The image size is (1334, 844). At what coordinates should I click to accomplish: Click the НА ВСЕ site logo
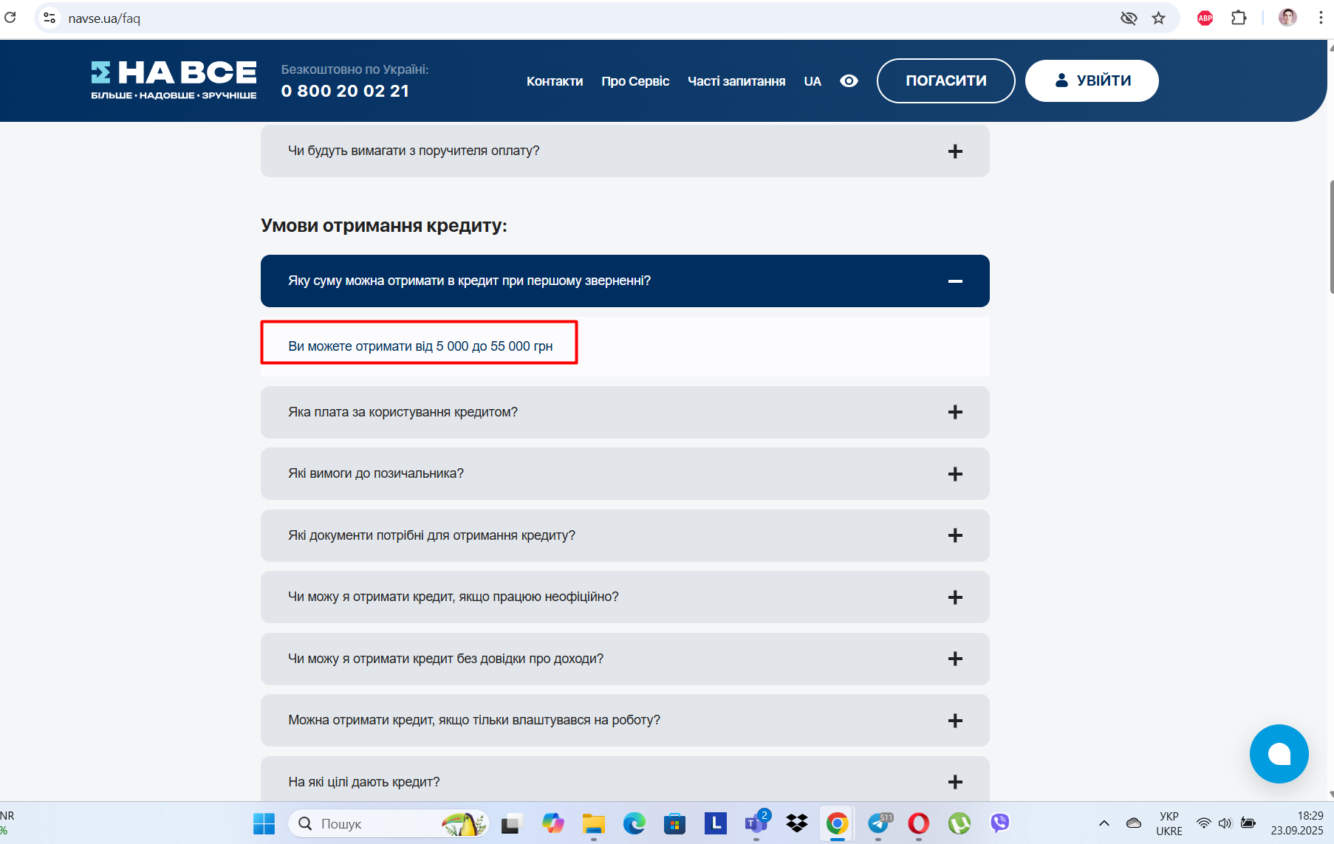pyautogui.click(x=174, y=80)
